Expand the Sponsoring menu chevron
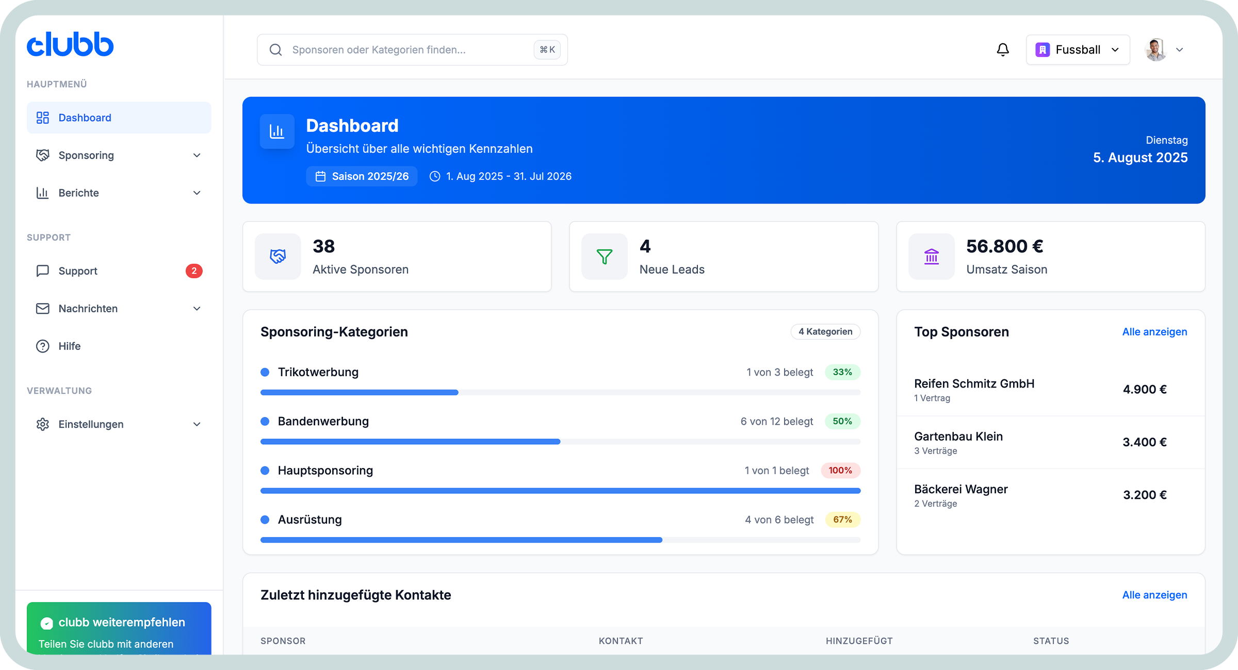Screen dimensions: 1238x670 click(x=197, y=155)
